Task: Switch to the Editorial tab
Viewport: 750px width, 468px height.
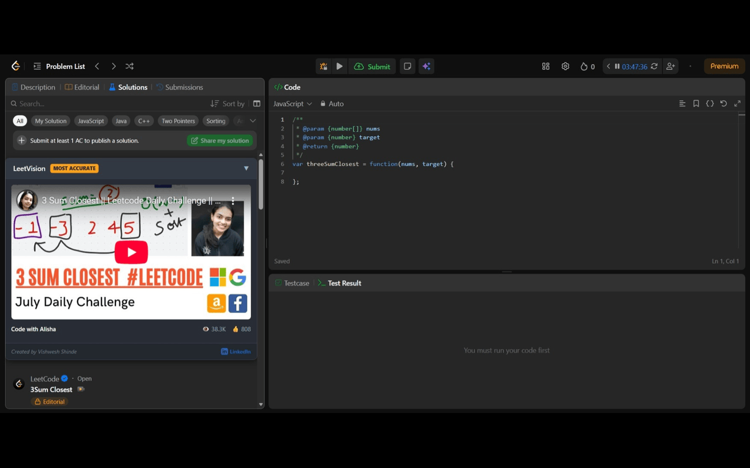Action: coord(82,87)
